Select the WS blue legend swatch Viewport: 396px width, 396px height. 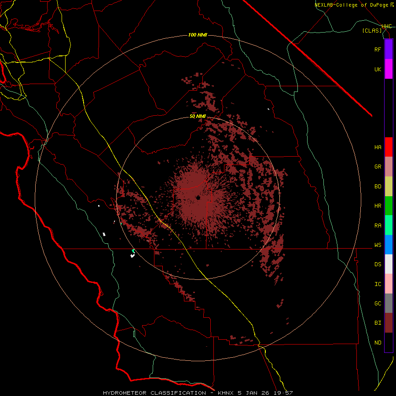pyautogui.click(x=389, y=245)
